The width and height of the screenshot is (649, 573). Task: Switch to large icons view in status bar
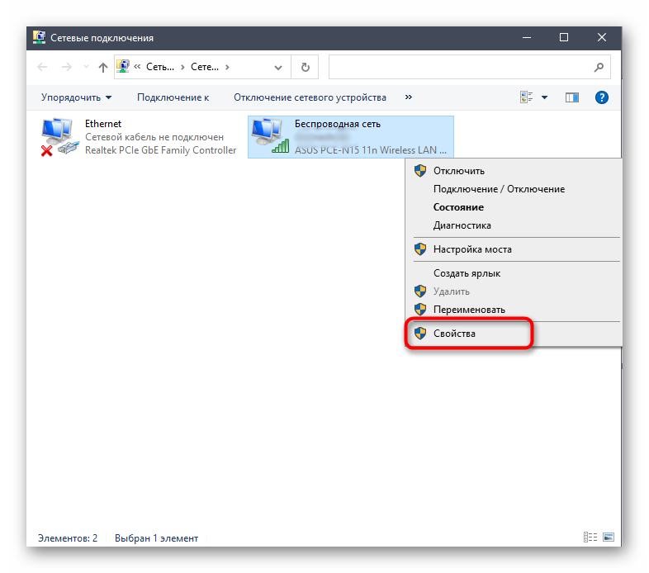tap(609, 537)
